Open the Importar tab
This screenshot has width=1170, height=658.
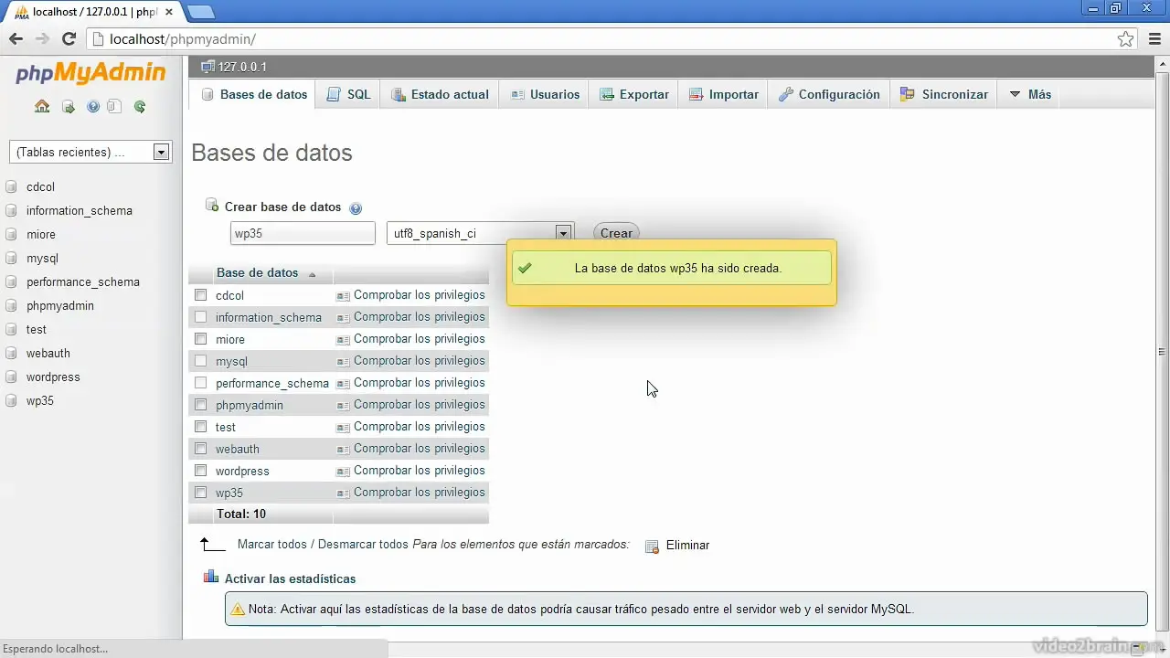click(723, 94)
